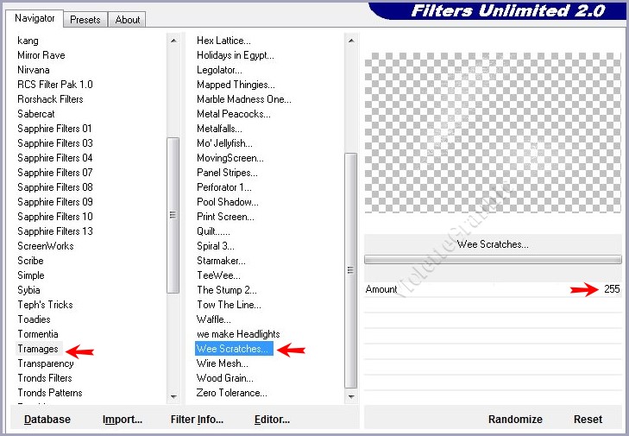Reset the filter parameters
629x436 pixels.
click(x=588, y=420)
